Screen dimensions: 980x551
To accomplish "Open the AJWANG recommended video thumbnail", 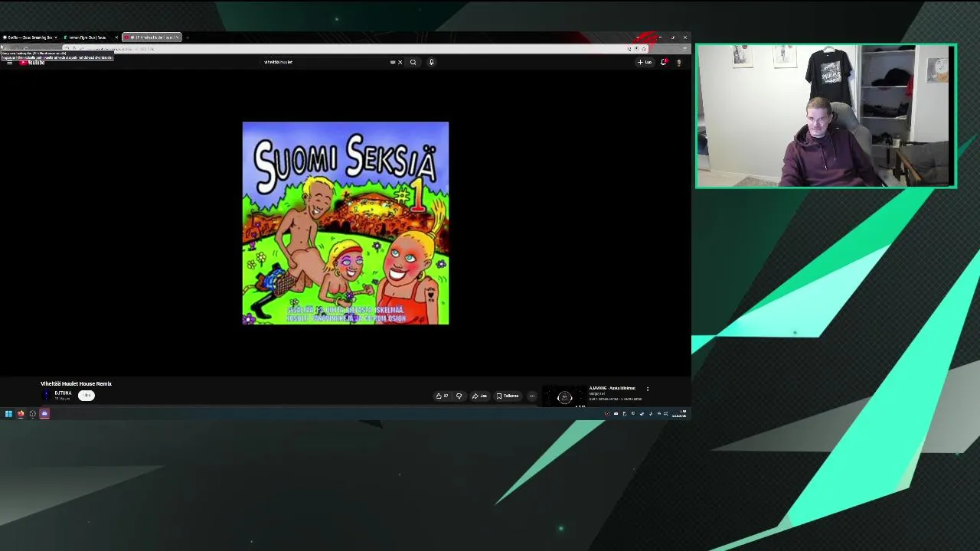I will pyautogui.click(x=564, y=396).
